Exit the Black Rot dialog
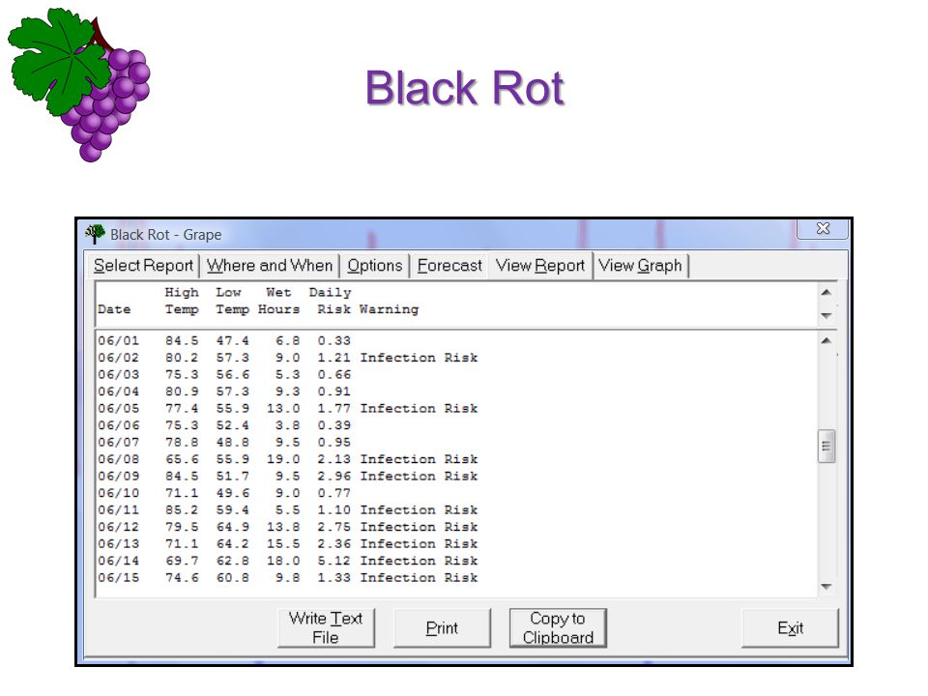 pos(790,628)
